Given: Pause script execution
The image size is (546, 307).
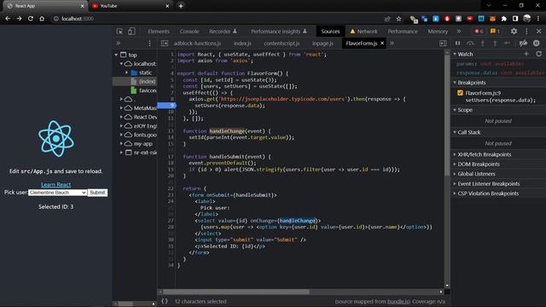Looking at the screenshot, I should pos(457,43).
